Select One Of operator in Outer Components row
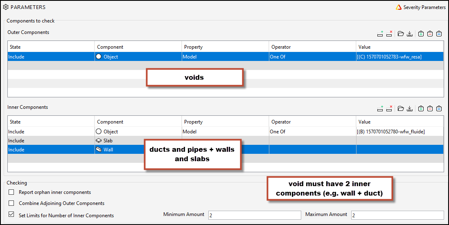449x225 pixels. pyautogui.click(x=312, y=57)
